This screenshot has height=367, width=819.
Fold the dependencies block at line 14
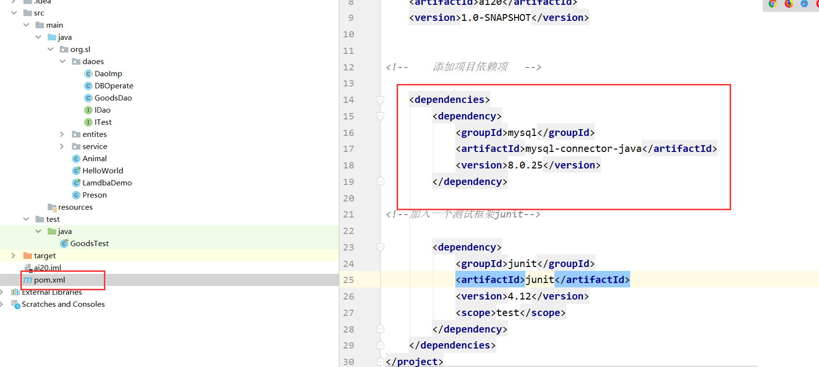click(x=381, y=100)
